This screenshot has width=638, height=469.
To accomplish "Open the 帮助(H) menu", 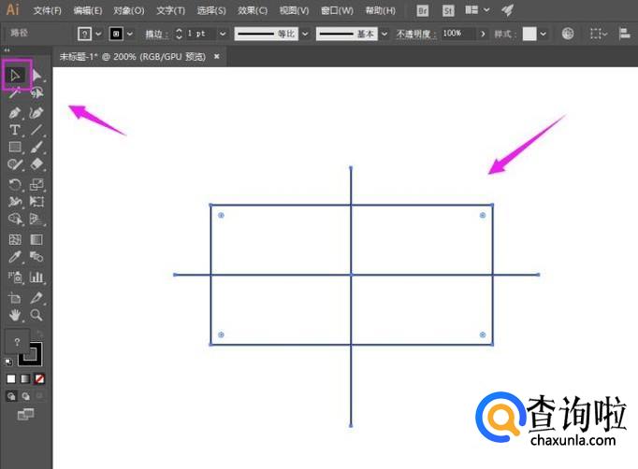I will click(380, 10).
